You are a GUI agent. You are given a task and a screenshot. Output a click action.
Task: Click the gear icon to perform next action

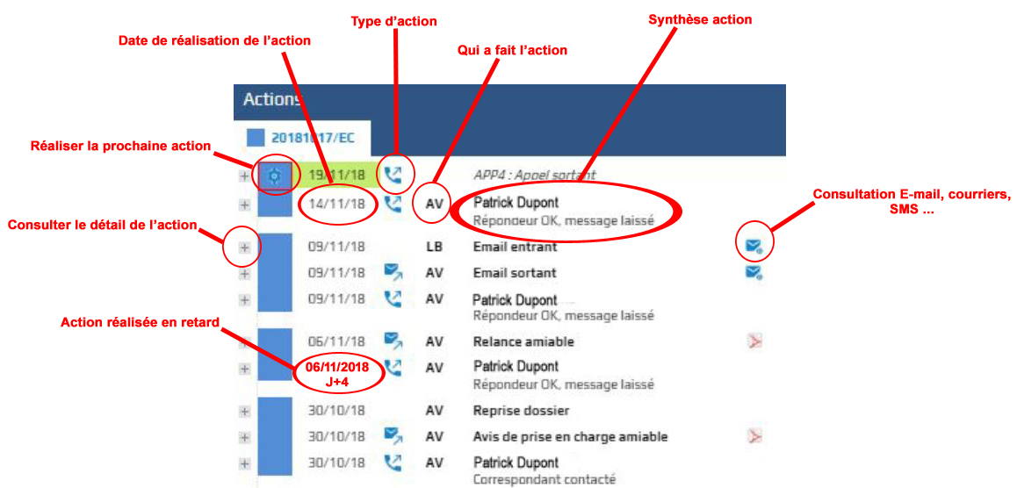click(x=274, y=176)
